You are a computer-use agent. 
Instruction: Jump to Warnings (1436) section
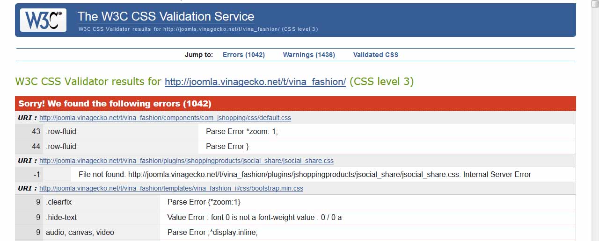[309, 55]
